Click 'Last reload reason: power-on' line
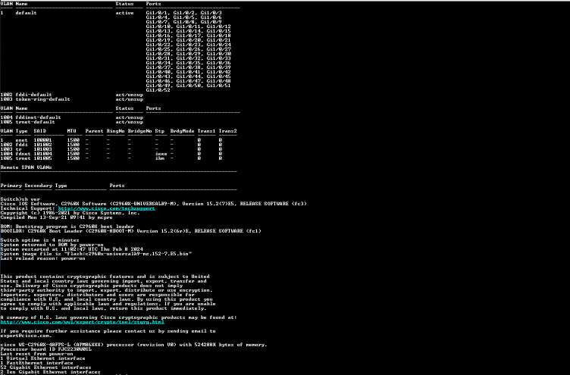The image size is (570, 375). [x=43, y=258]
